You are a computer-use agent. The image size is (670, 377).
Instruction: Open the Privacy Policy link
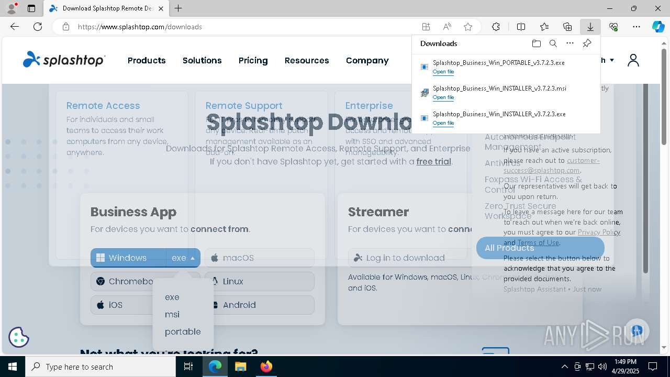click(599, 232)
